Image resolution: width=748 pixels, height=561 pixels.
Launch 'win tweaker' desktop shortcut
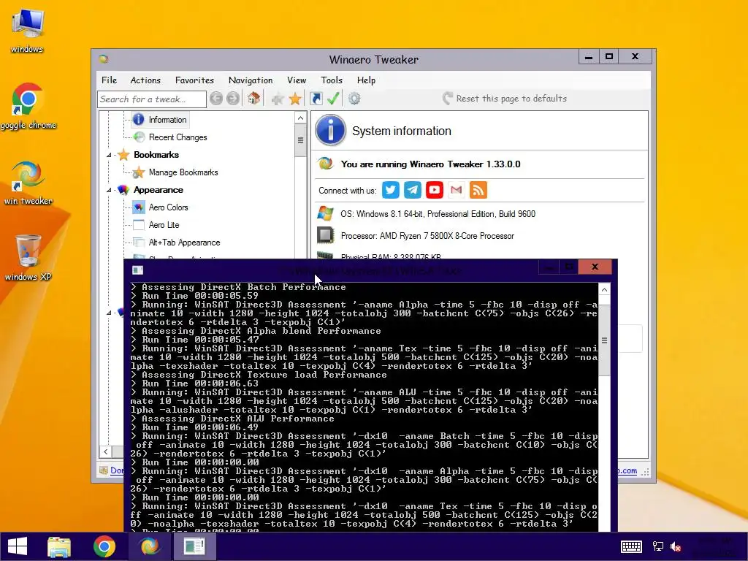[28, 183]
